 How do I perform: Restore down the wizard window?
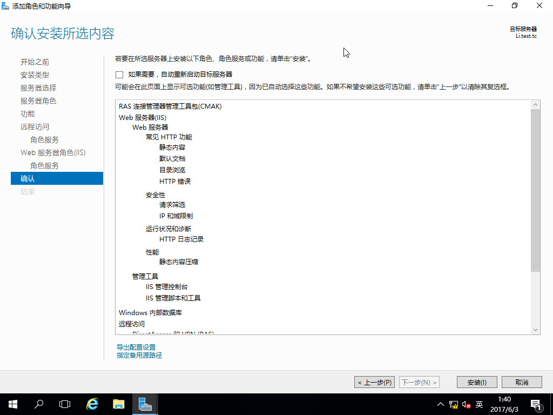point(515,5)
